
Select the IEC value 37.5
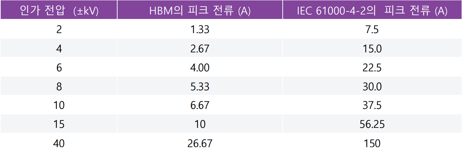pos(372,105)
